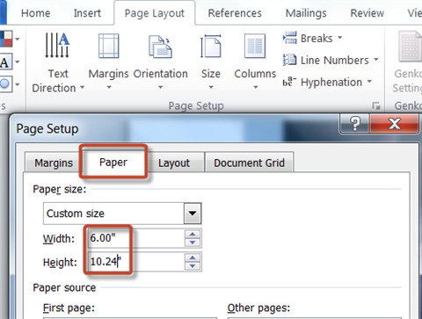The width and height of the screenshot is (422, 319).
Task: Open the Size page gallery
Action: [211, 62]
